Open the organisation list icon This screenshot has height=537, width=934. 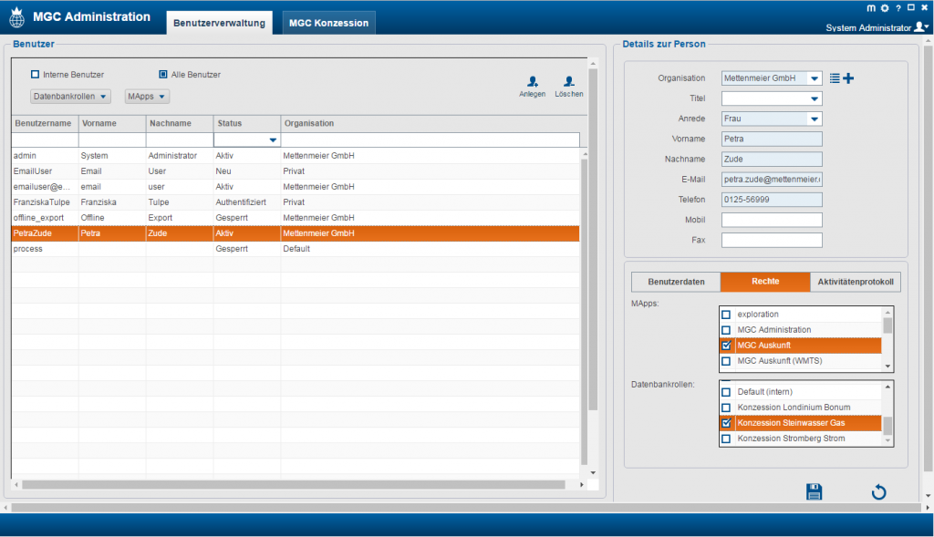click(x=834, y=78)
